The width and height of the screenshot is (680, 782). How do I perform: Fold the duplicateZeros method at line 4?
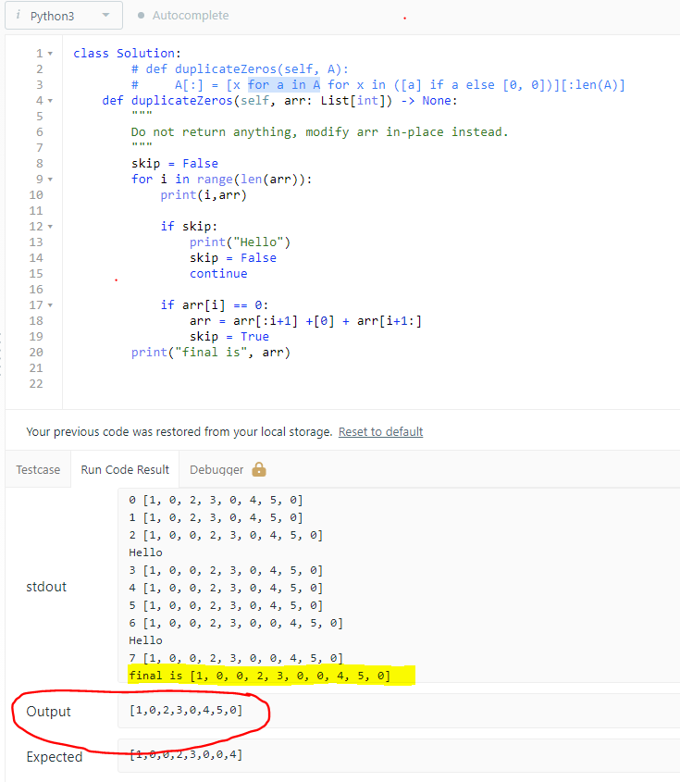[x=50, y=101]
